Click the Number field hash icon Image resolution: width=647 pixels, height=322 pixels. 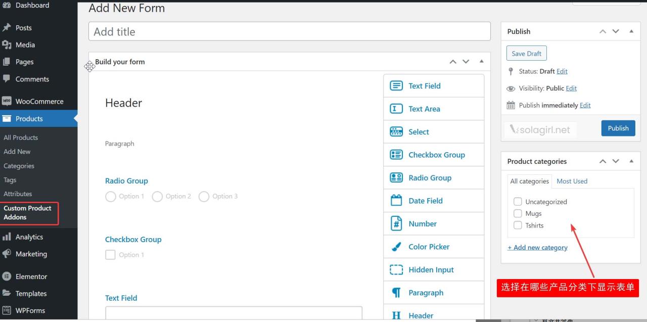tap(396, 223)
